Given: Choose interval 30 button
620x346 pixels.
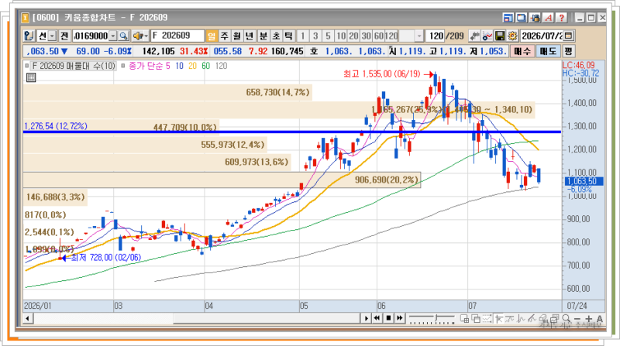Looking at the screenshot, I should point(366,36).
